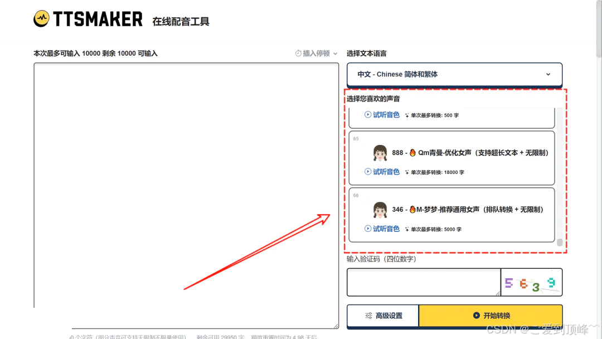The image size is (602, 339).
Task: Click the TTSMaker waveform logo icon
Action: 41,18
